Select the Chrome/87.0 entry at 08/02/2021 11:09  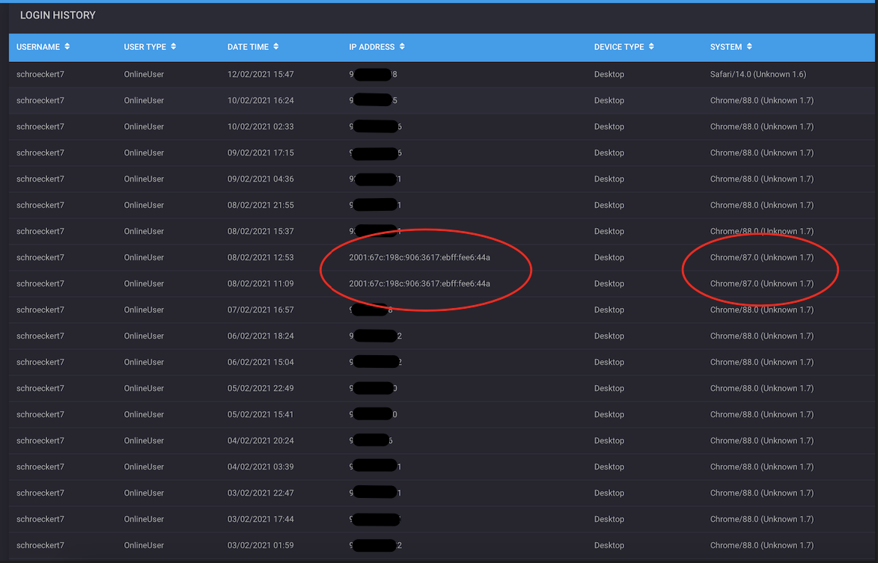click(761, 283)
